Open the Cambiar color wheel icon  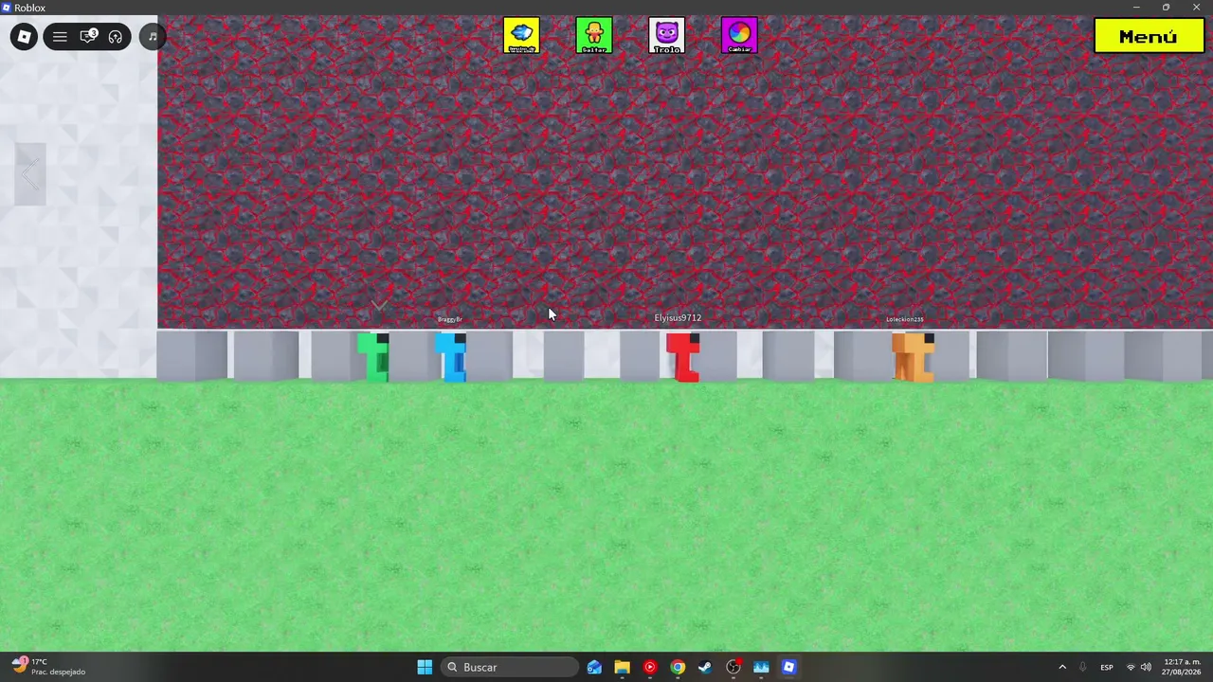(739, 36)
